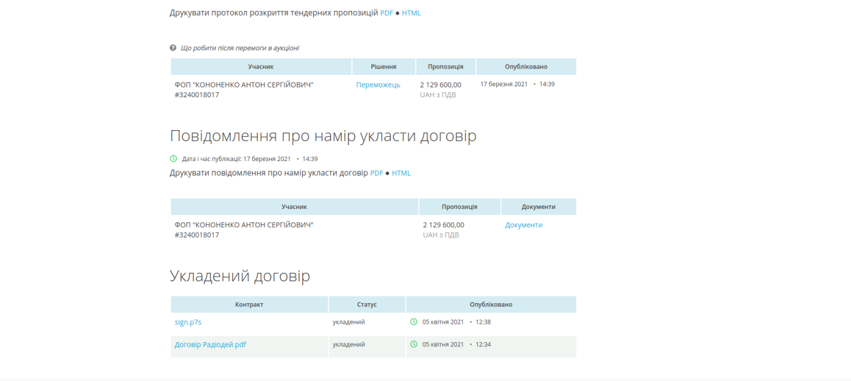Click 'Документи' column header in the intent table

click(539, 207)
